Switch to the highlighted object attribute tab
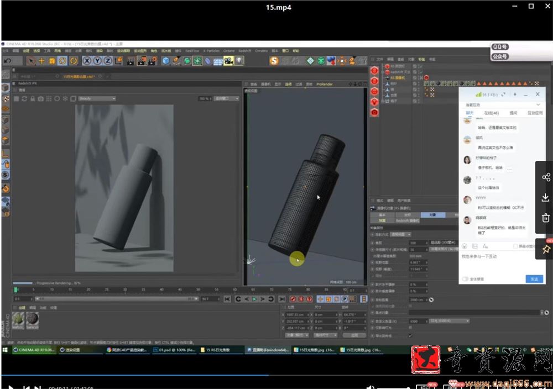Viewport: 553px width, 389px height. [433, 215]
